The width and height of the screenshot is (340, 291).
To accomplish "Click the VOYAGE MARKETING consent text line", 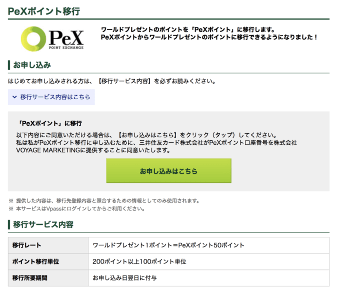I will [x=93, y=150].
